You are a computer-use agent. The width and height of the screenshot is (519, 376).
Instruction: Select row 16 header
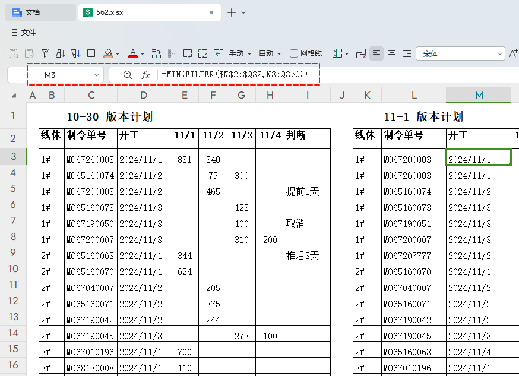(x=13, y=365)
